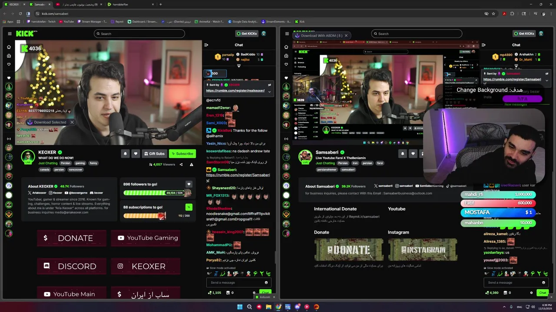Expand the chat leaderboard chevron in KEOXER's chat

tap(238, 66)
